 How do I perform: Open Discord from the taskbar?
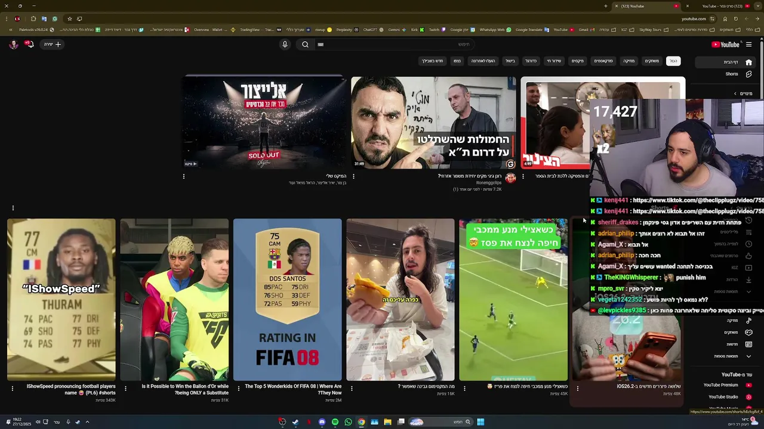pos(322,422)
